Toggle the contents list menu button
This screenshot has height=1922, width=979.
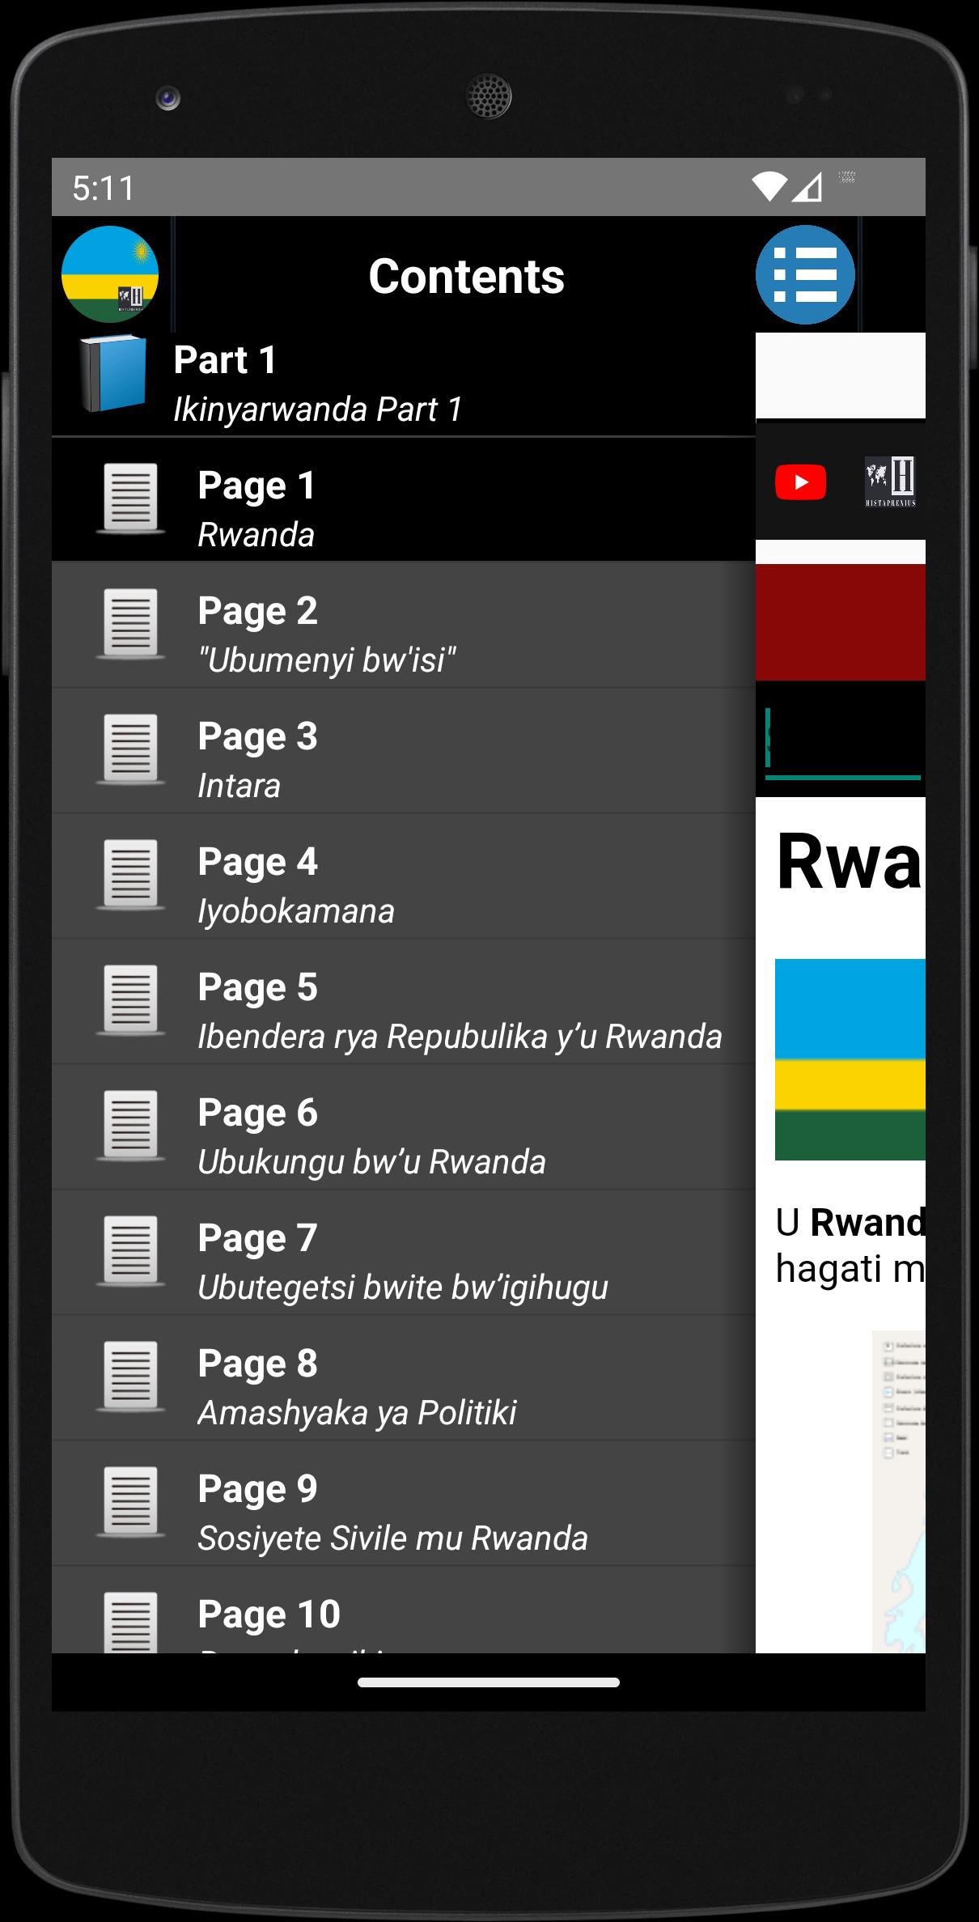(x=805, y=274)
